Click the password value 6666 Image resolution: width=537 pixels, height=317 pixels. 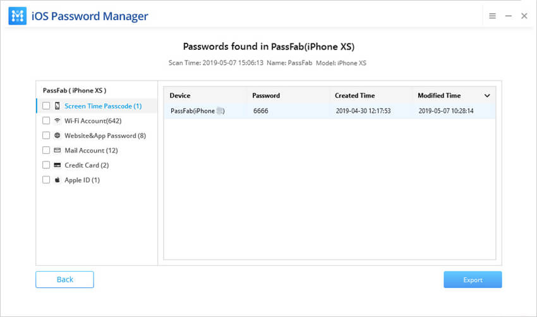[x=261, y=111]
